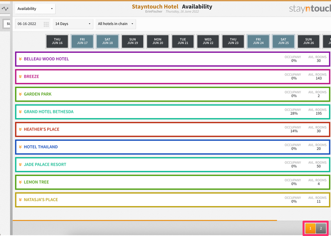This screenshot has height=236, width=331.
Task: Select the FRI JUN 24 column header
Action: pyautogui.click(x=258, y=41)
